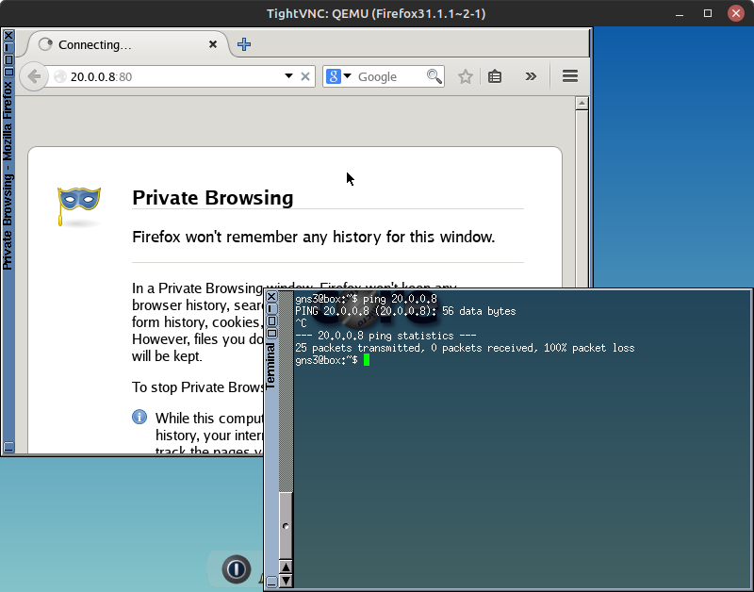
Task: Open a new tab with the plus icon
Action: click(244, 44)
